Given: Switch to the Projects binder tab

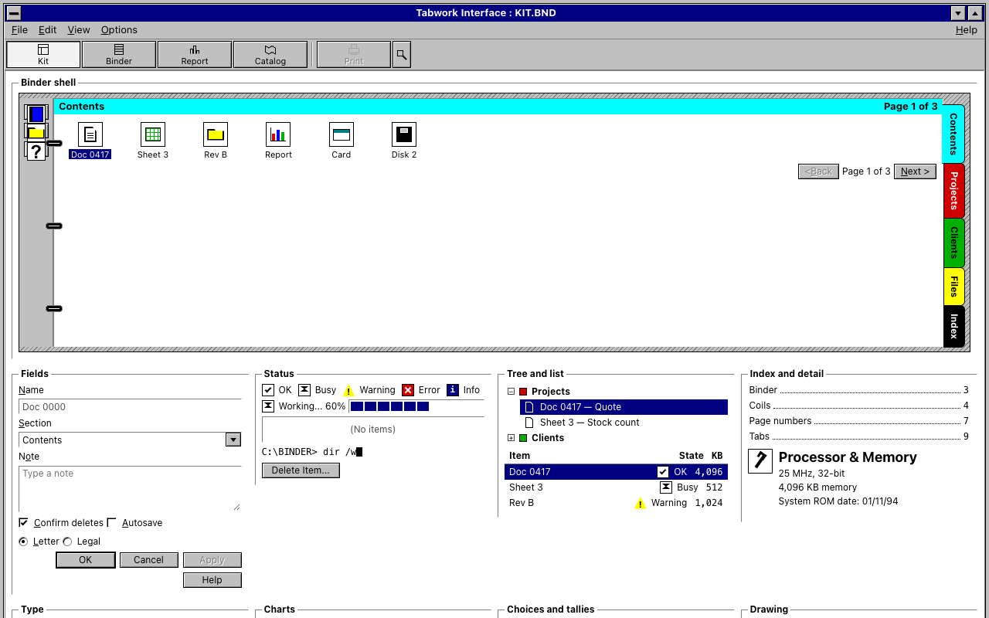Looking at the screenshot, I should point(954,191).
